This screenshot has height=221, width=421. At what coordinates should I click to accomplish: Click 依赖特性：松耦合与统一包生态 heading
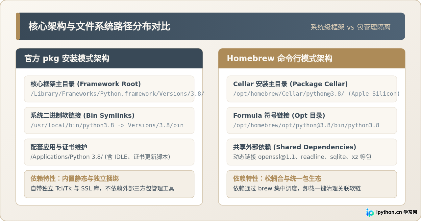[x=277, y=179]
